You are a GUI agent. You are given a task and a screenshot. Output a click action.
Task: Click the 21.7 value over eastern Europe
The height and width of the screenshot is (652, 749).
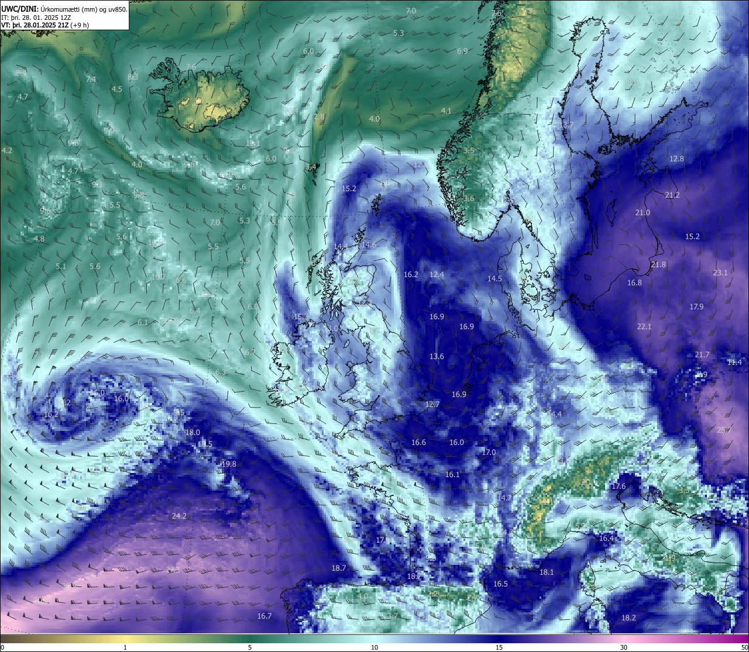pyautogui.click(x=702, y=354)
